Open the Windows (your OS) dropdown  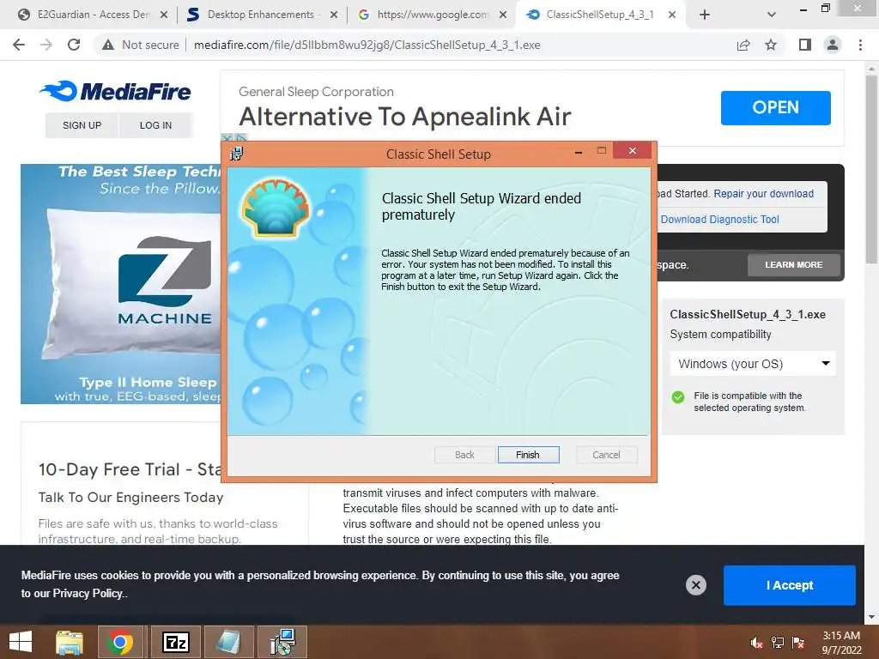[753, 364]
